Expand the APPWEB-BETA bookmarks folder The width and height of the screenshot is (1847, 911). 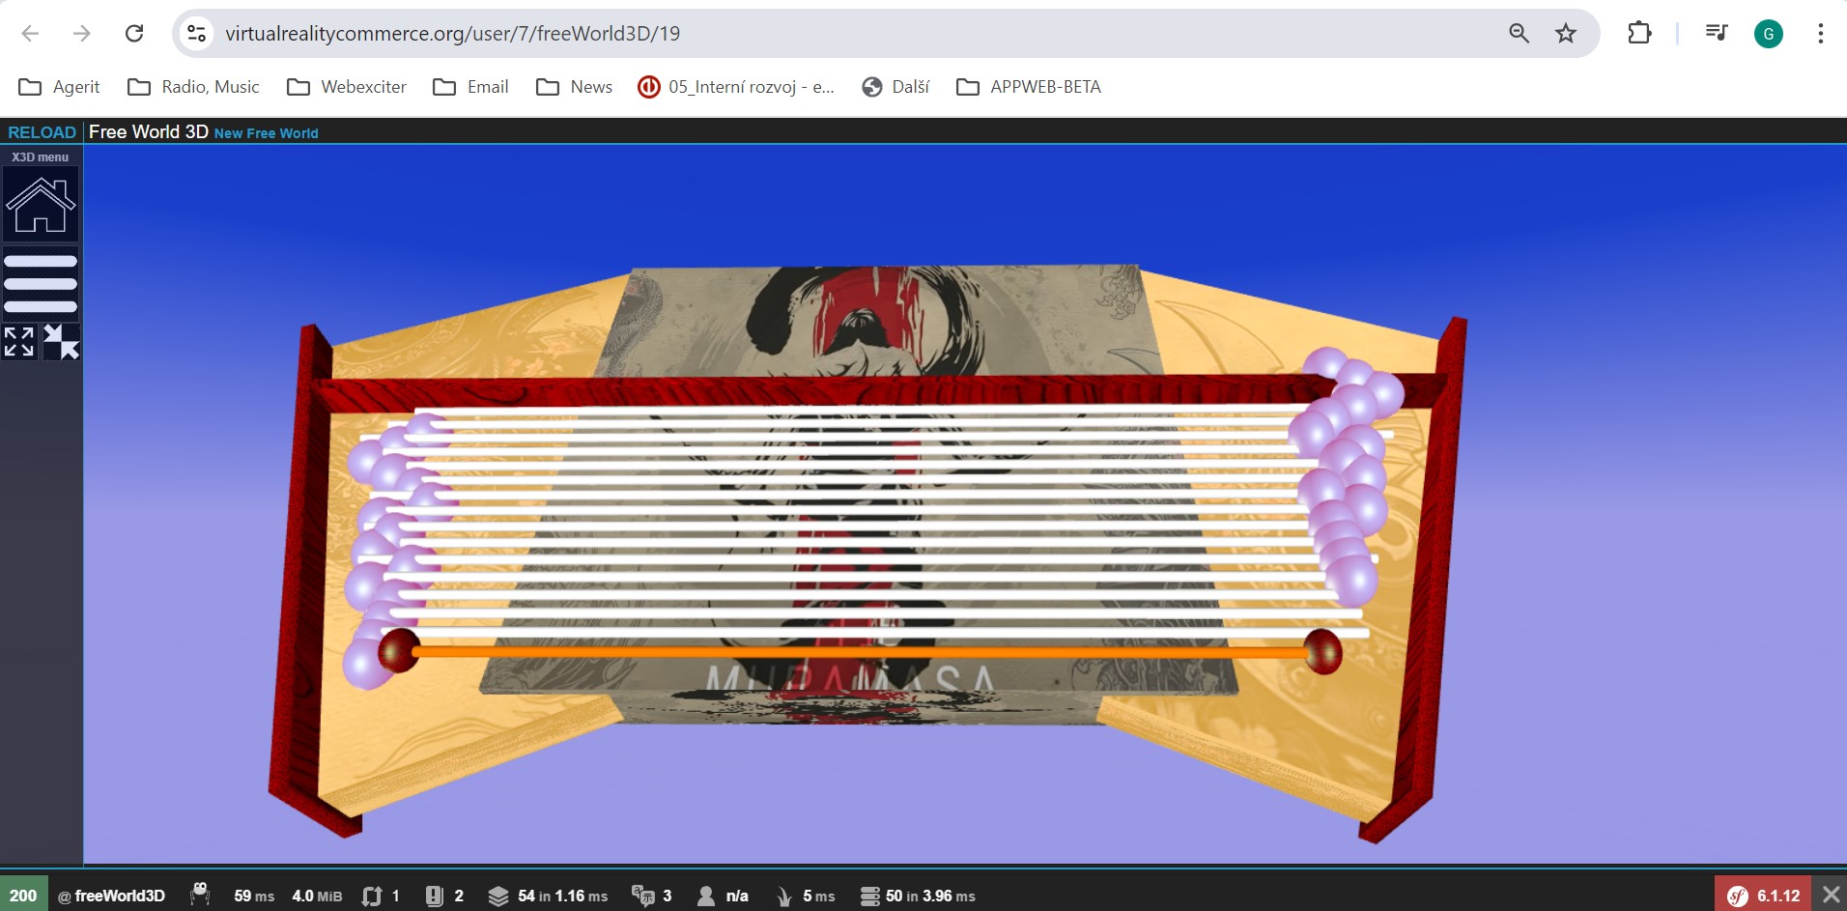[x=1029, y=87]
